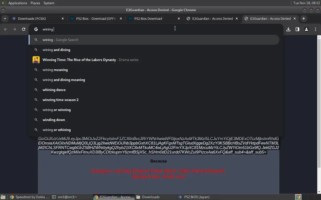321x200 pixels.
Task: Switch to the first E2Guardian - Access Denied tab
Action: click(x=212, y=18)
